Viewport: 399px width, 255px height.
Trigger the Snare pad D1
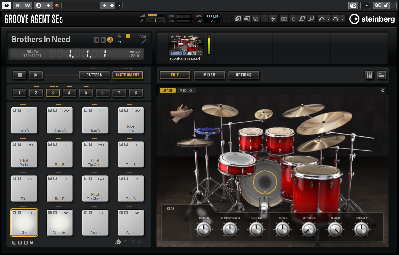pyautogui.click(x=95, y=223)
